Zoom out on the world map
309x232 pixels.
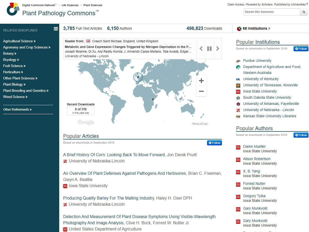pos(201,91)
